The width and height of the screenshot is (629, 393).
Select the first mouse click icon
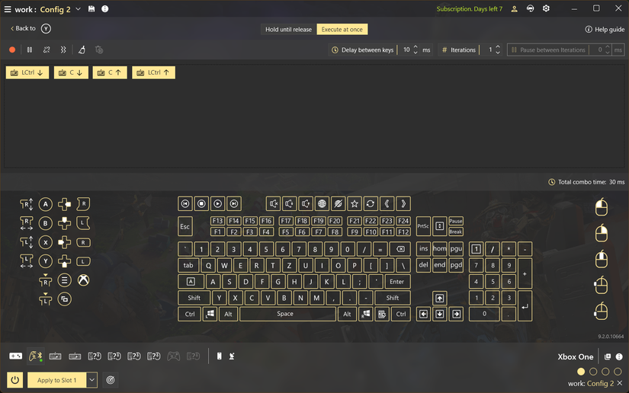601,207
